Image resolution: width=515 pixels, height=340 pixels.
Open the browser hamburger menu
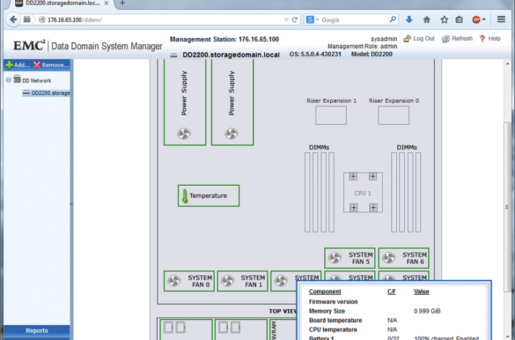click(x=501, y=20)
